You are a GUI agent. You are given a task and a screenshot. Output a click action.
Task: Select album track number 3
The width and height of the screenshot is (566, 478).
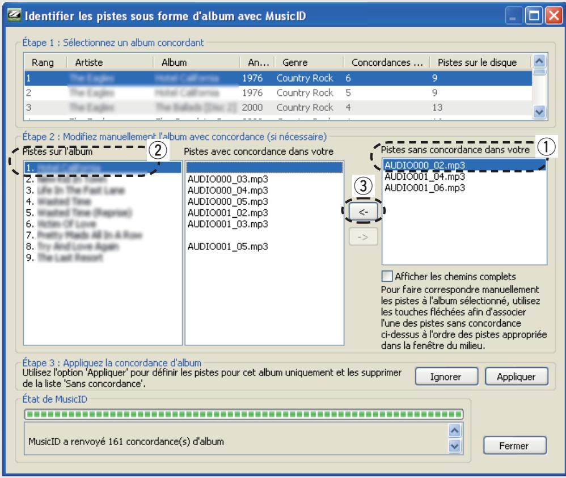[103, 191]
